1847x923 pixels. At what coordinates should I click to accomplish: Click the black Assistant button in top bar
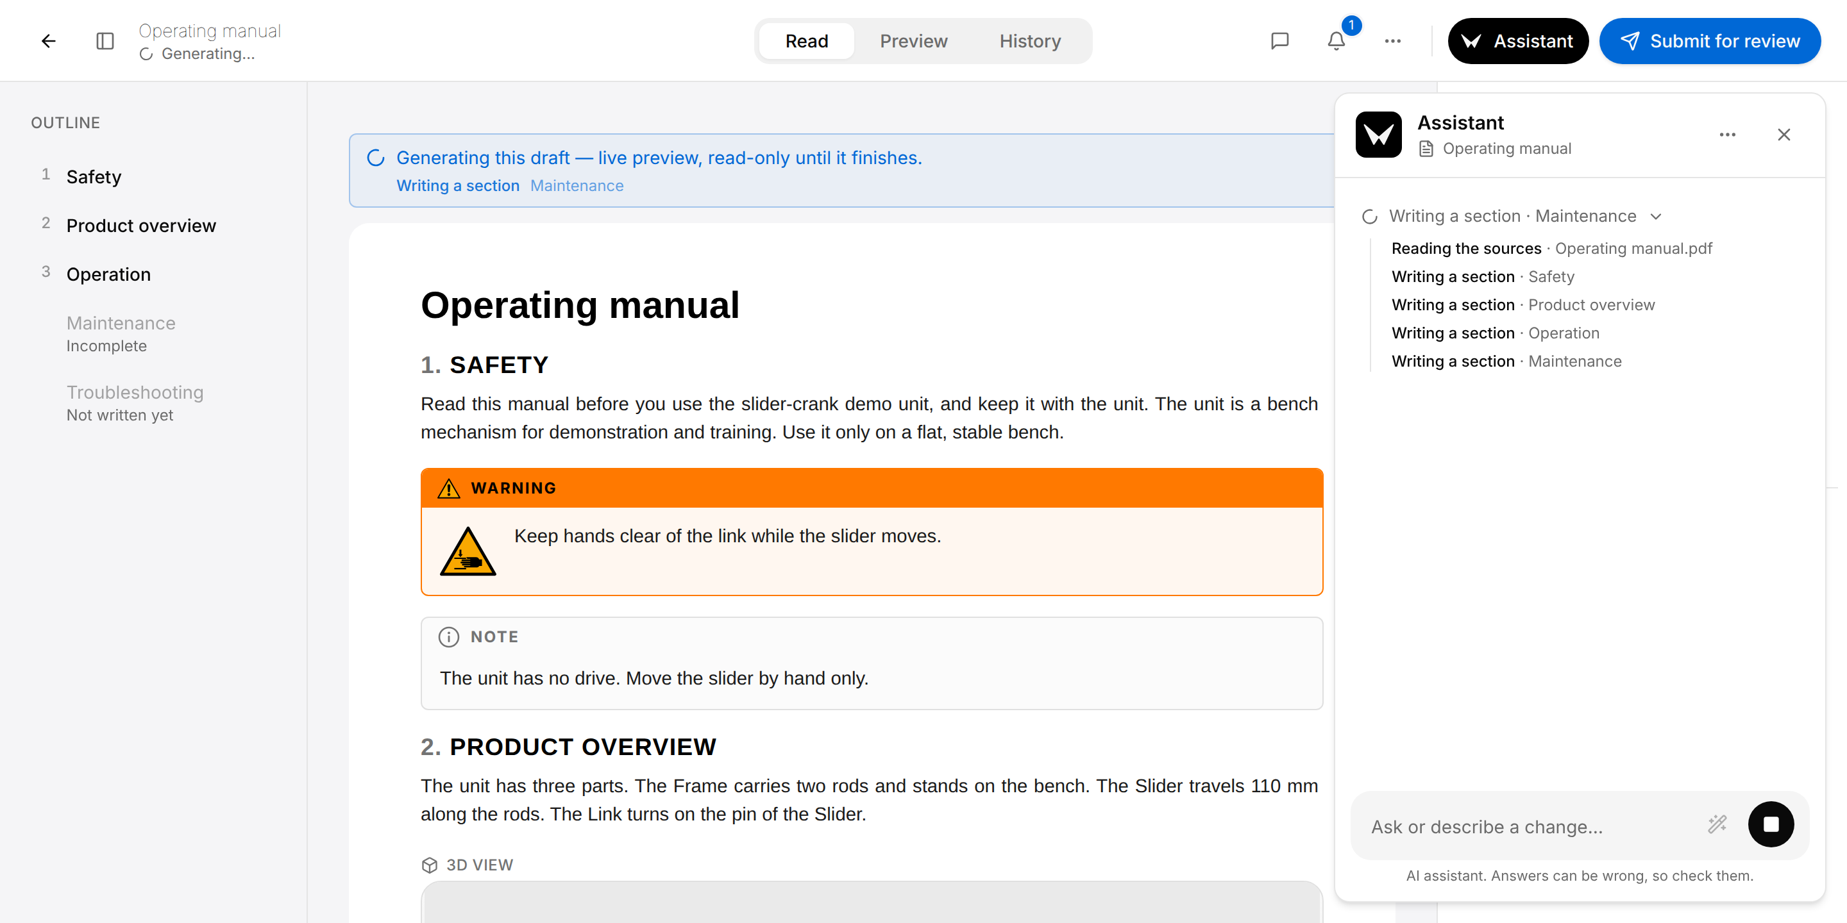point(1517,41)
